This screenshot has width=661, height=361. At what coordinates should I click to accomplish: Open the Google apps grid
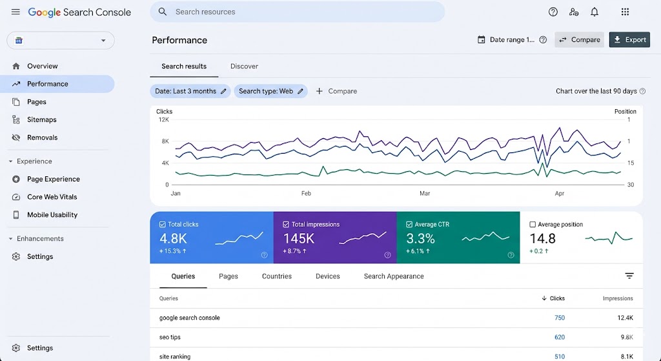point(625,12)
